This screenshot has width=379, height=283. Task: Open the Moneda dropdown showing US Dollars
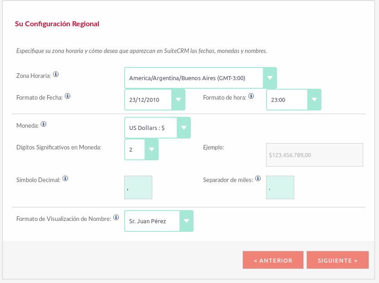click(157, 128)
